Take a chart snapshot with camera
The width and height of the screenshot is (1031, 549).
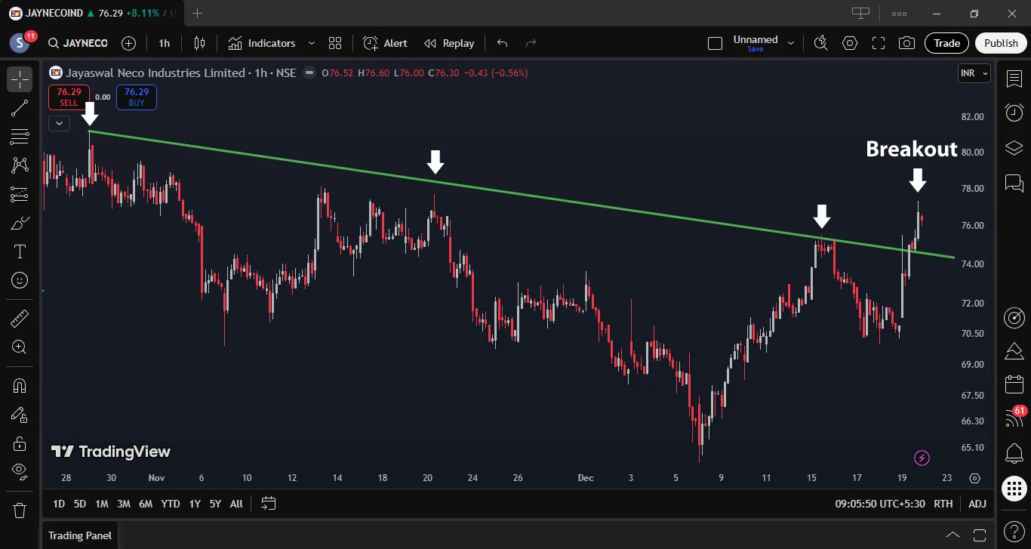click(907, 43)
